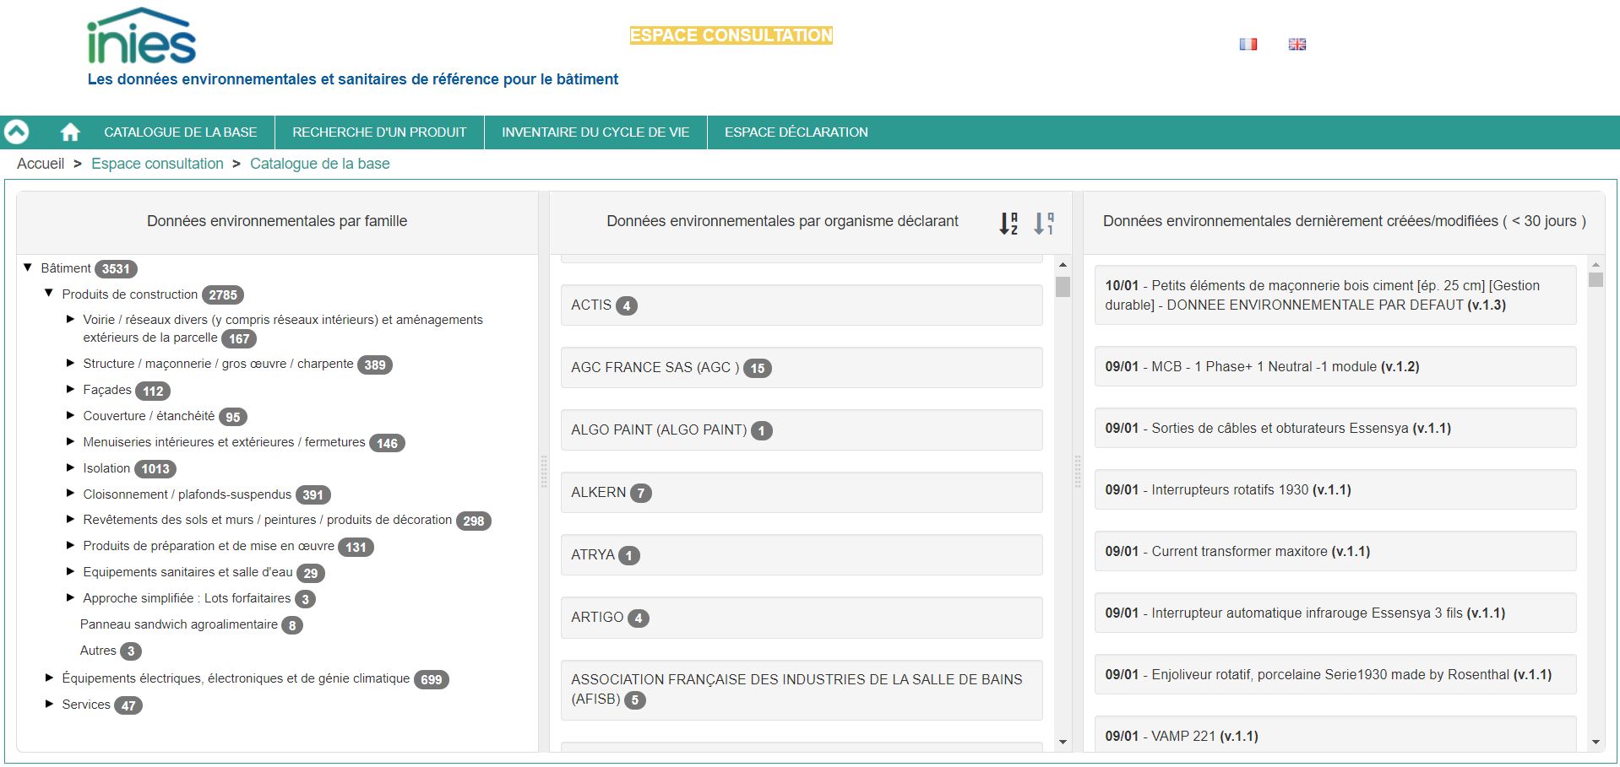The width and height of the screenshot is (1620, 767).
Task: Expand Revêtements des sols et murs node
Action: pyautogui.click(x=70, y=519)
